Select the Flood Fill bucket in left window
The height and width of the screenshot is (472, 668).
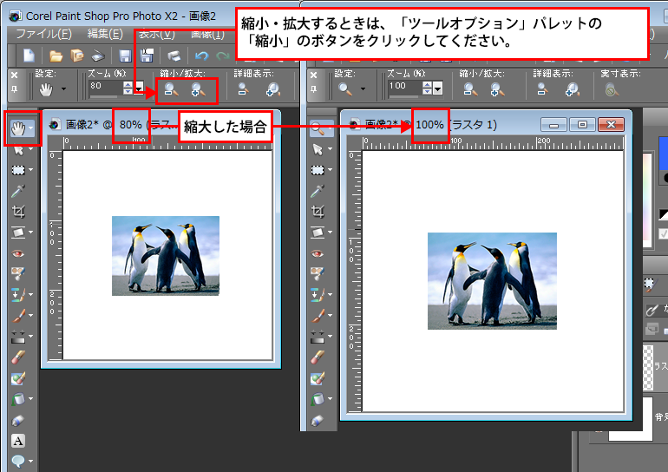coord(18,399)
